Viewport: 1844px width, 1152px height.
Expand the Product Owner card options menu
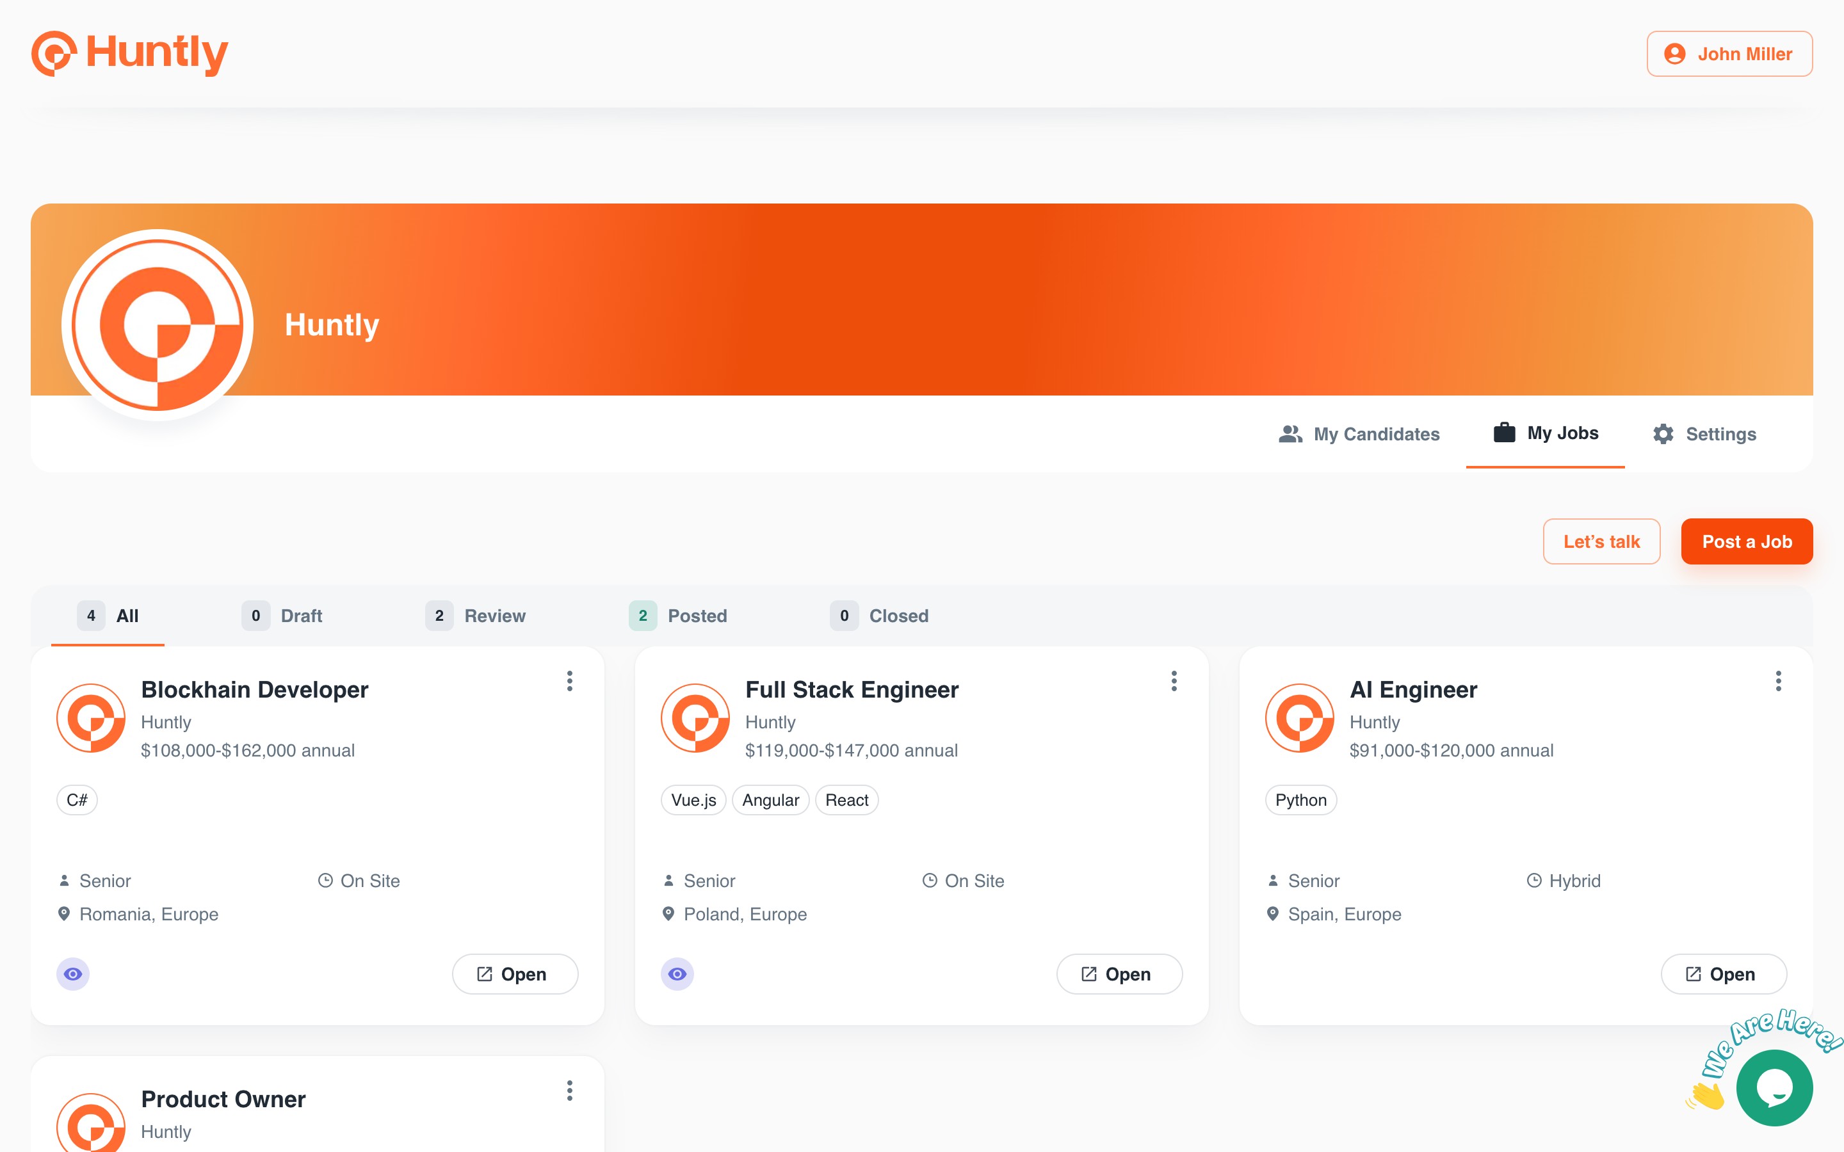click(x=569, y=1091)
